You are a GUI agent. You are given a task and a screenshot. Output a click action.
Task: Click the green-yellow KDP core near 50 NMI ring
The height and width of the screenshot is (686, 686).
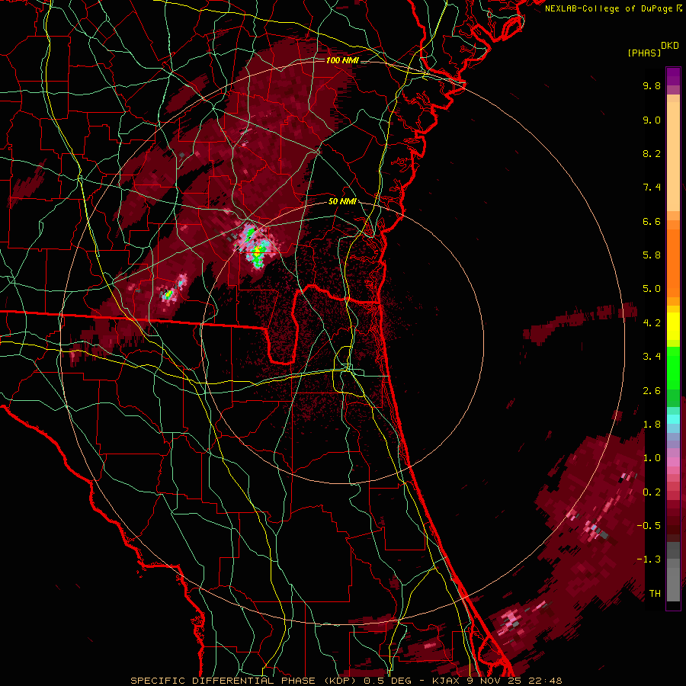click(x=257, y=251)
